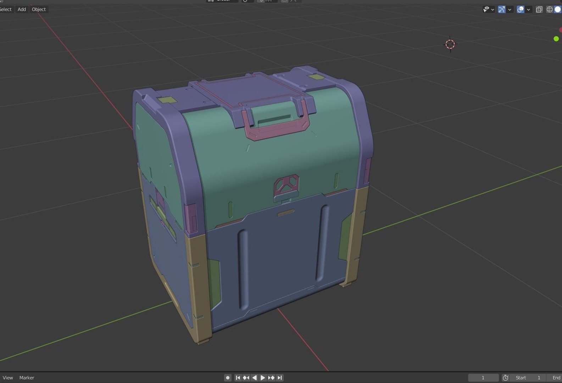
Task: Jump to the last frame
Action: point(280,378)
